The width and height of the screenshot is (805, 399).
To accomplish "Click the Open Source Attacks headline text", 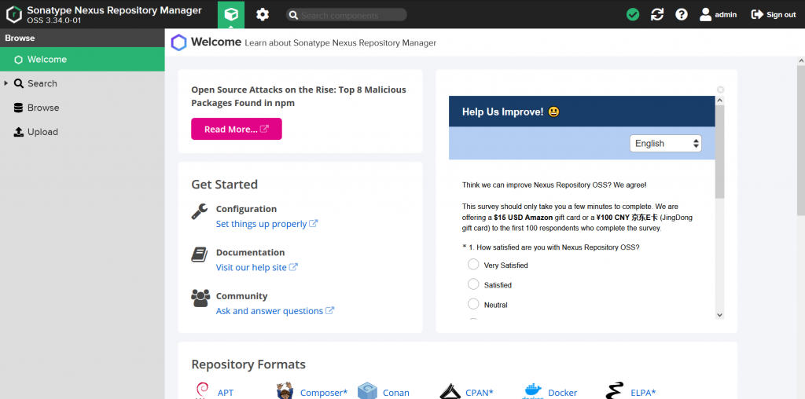I will [299, 97].
